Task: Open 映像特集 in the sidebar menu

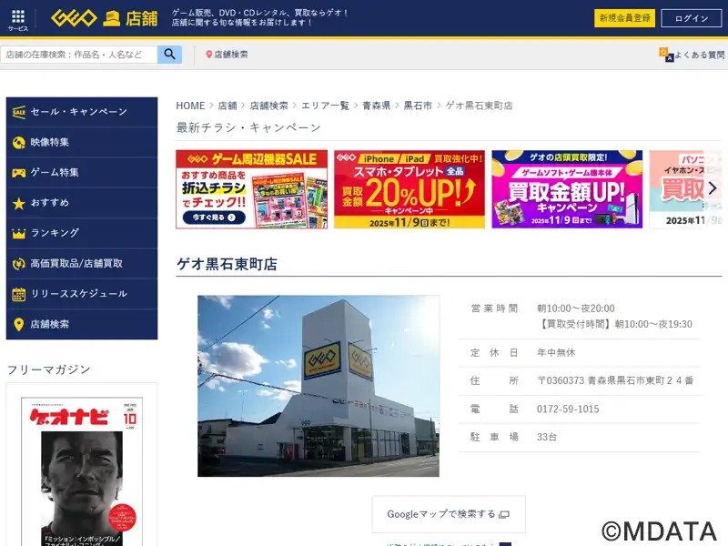Action: (82, 143)
